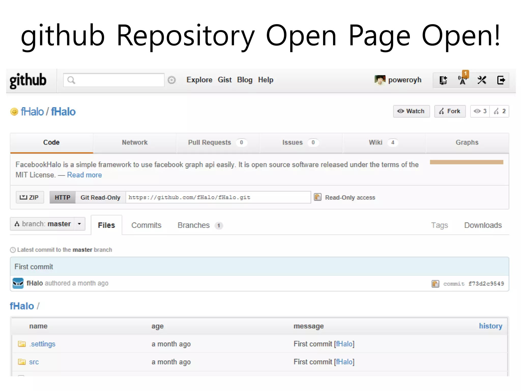Copy commit SHA clipboard icon
The width and height of the screenshot is (521, 391).
[x=435, y=284]
